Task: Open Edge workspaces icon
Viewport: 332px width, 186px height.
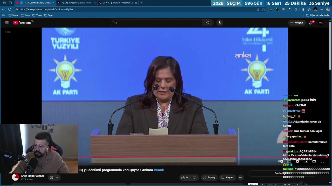Action: pos(4,3)
